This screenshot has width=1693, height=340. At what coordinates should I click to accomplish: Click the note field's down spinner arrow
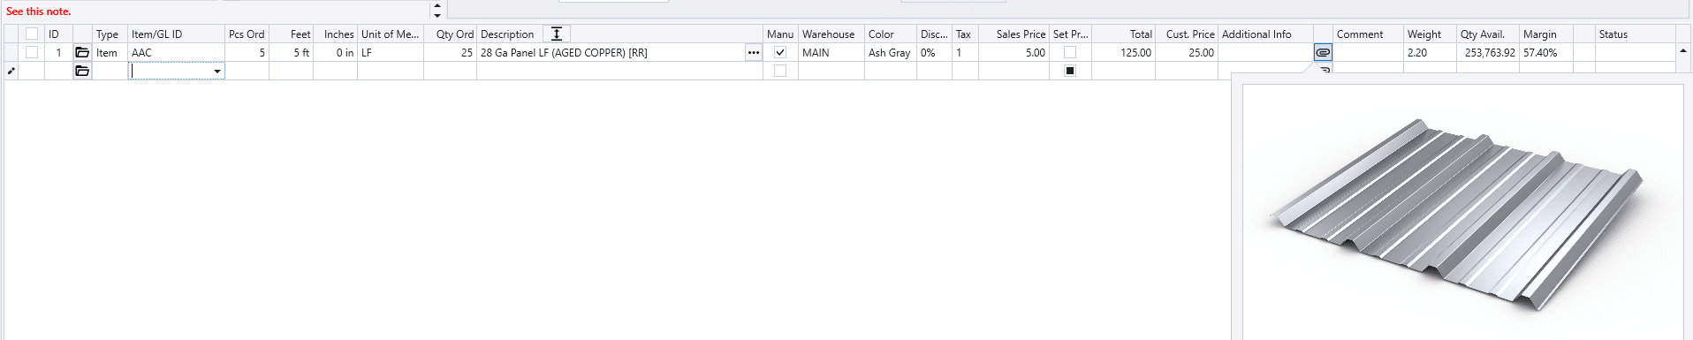click(437, 15)
